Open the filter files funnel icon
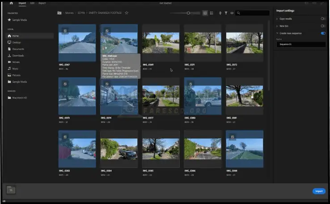The width and height of the screenshot is (330, 204). coord(226,13)
